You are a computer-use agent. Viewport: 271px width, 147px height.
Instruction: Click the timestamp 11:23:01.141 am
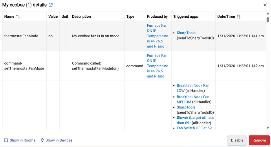(x=241, y=36)
